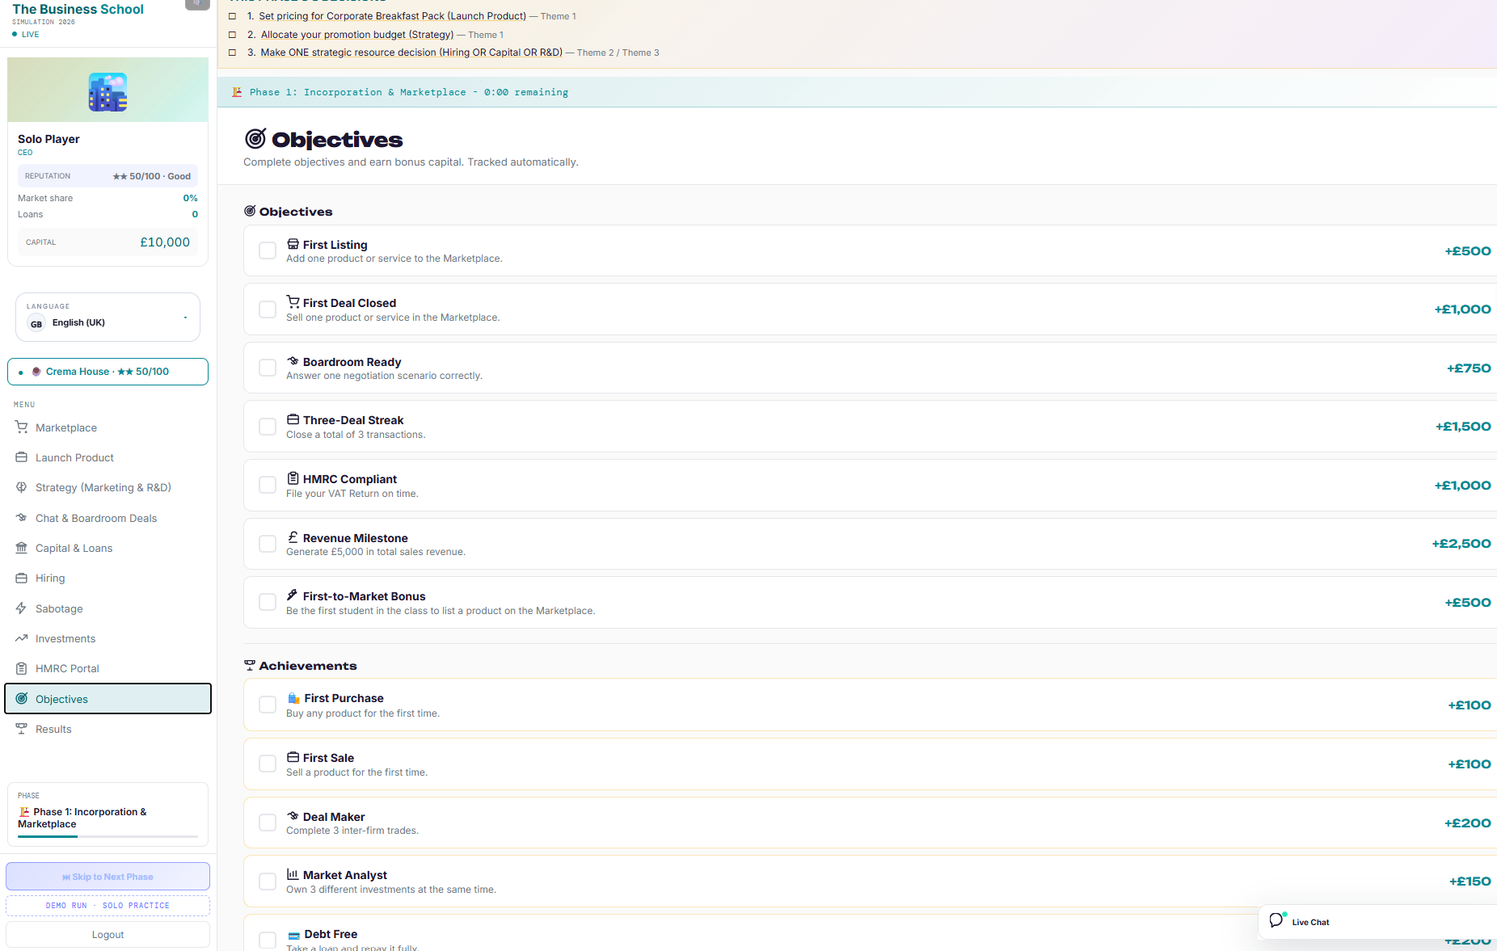Tick the First Deal Closed checkbox
Image resolution: width=1497 pixels, height=951 pixels.
point(268,309)
